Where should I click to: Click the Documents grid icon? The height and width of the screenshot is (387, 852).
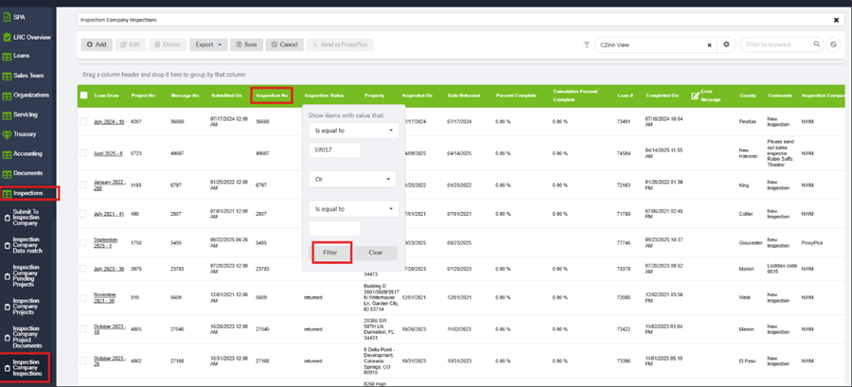(x=7, y=174)
